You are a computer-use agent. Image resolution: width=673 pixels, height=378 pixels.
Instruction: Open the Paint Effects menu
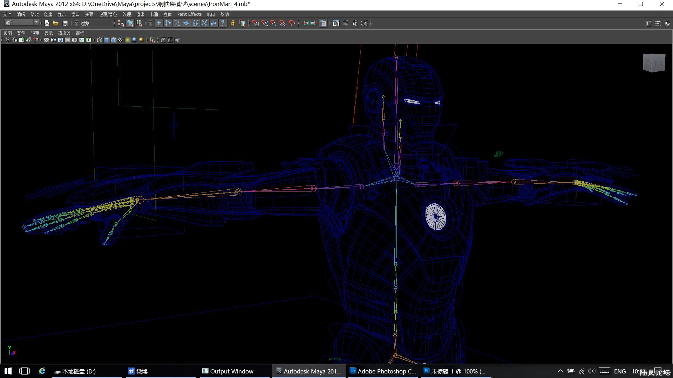(x=189, y=14)
